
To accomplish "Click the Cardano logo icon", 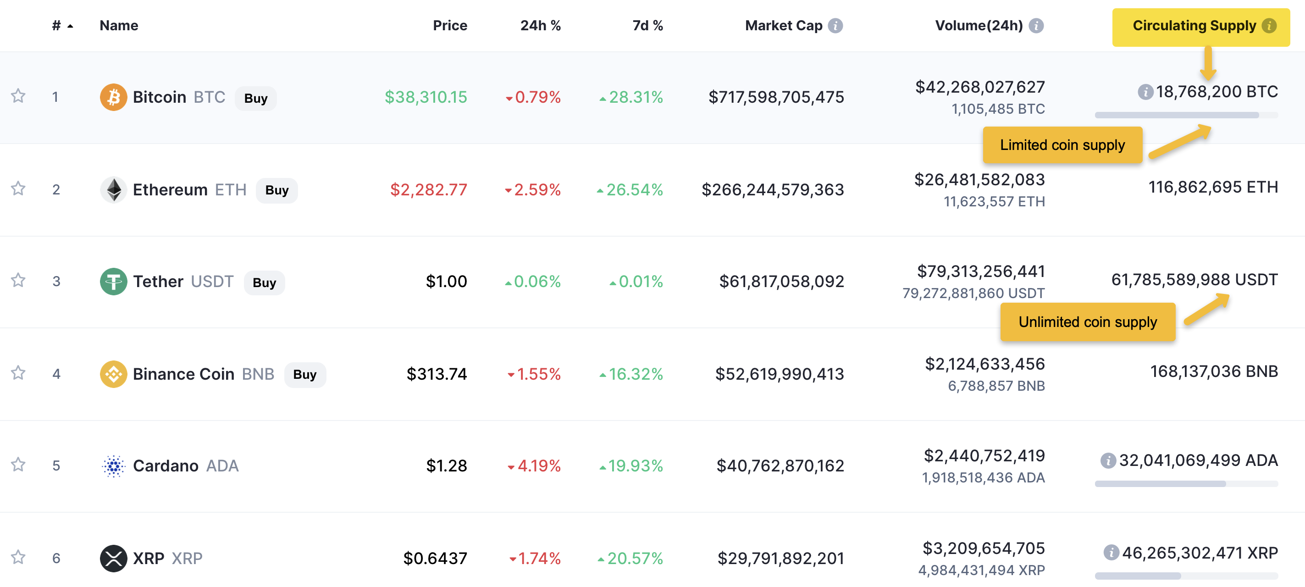I will pos(113,466).
